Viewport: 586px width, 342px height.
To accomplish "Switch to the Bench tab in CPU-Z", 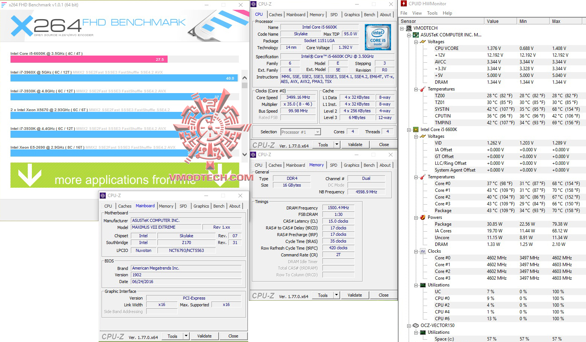I will (369, 14).
